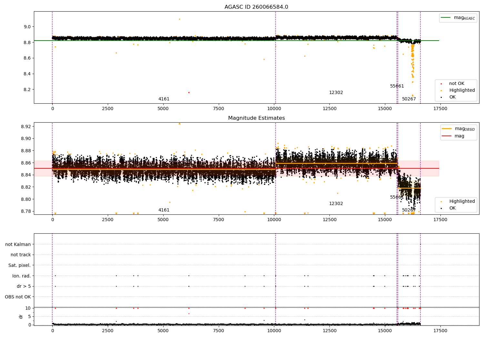Click the orange outlier point above 9.0 in top plot
The height and width of the screenshot is (338, 484).
click(179, 19)
